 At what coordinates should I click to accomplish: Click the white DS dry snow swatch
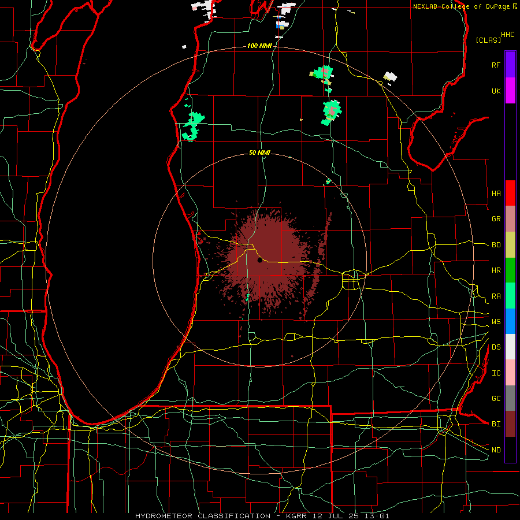tap(510, 347)
